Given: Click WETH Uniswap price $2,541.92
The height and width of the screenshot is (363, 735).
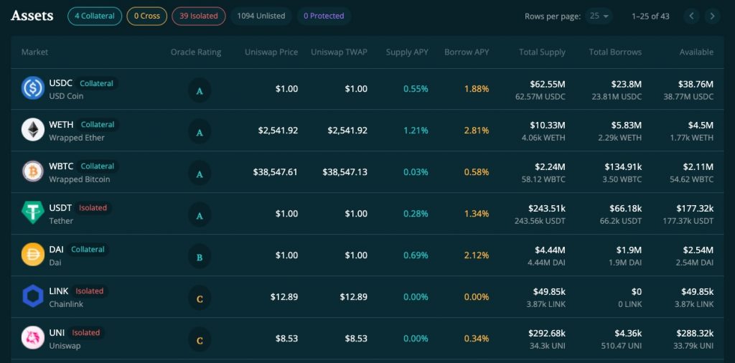Looking at the screenshot, I should pyautogui.click(x=278, y=131).
